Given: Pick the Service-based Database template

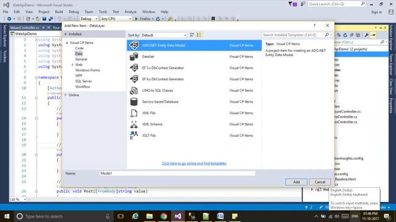Looking at the screenshot, I should point(194,102).
